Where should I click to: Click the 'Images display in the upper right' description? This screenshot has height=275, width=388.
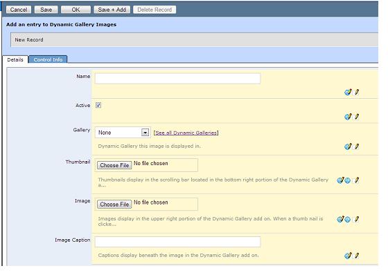click(x=211, y=221)
